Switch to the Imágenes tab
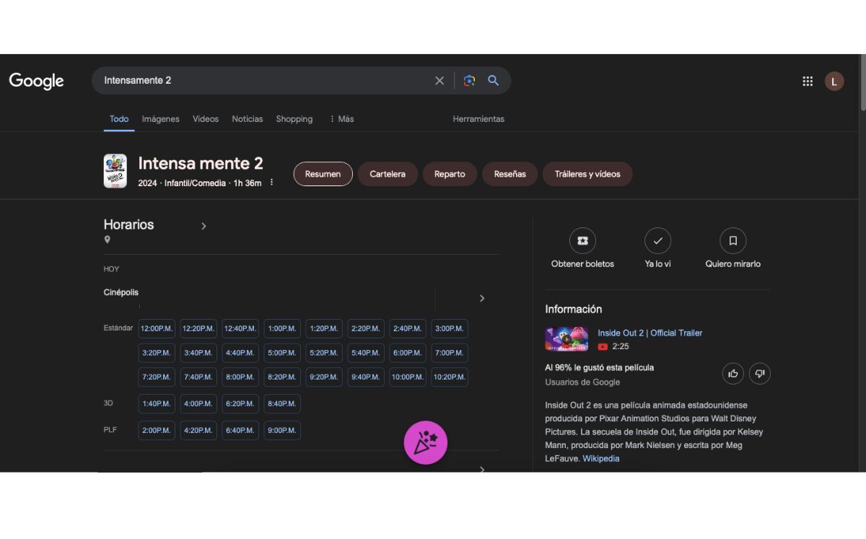This screenshot has width=866, height=539. (160, 119)
